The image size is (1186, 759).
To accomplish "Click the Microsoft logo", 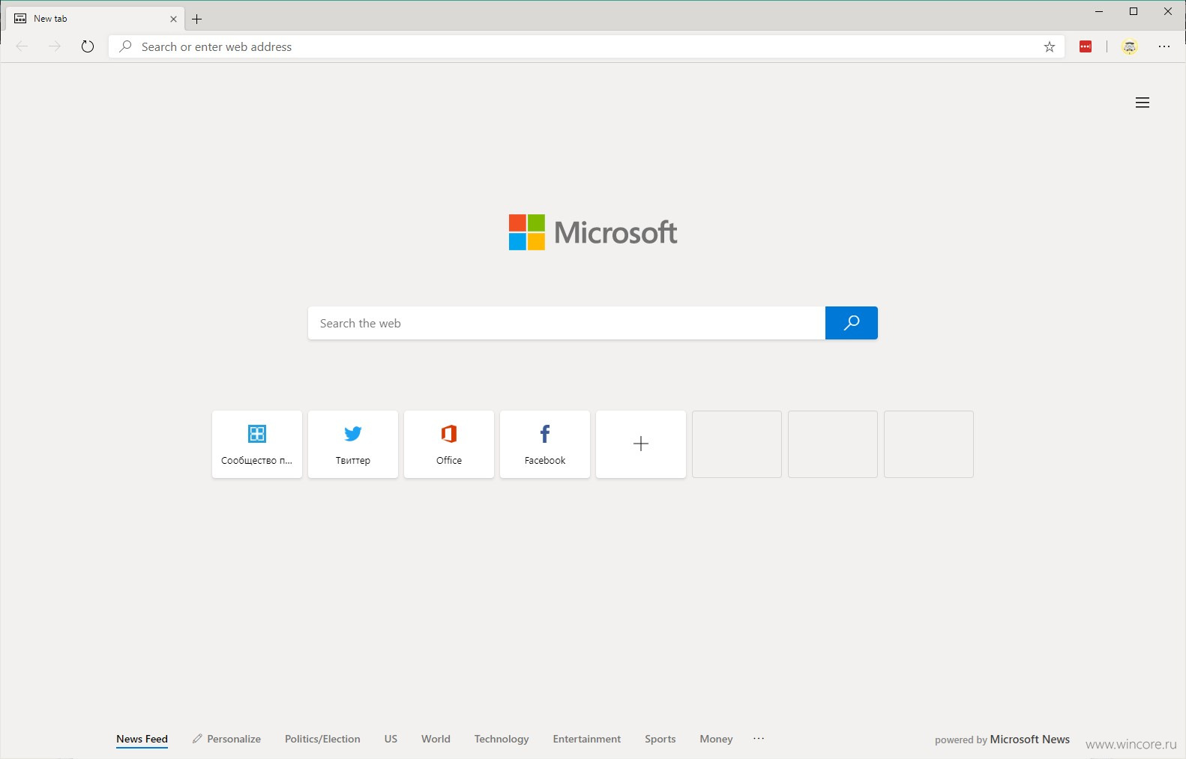I will tap(593, 232).
